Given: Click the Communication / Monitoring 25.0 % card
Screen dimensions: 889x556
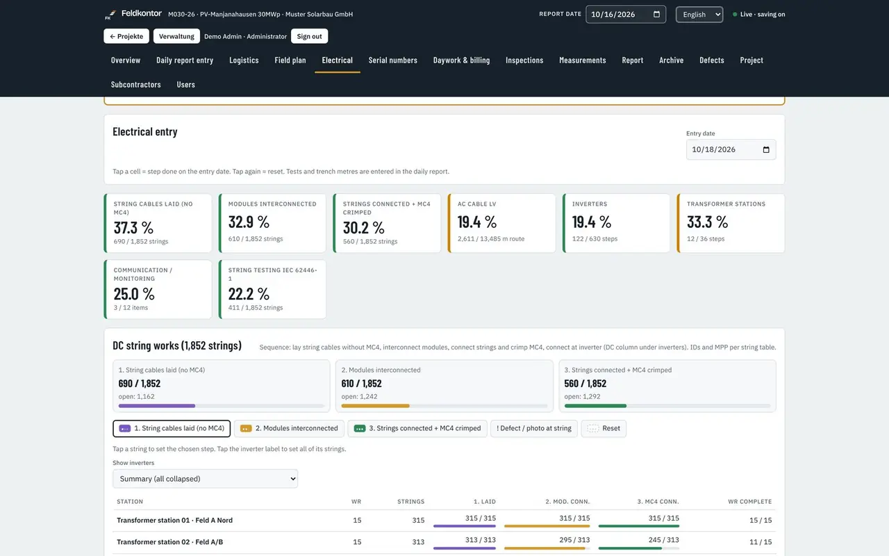Looking at the screenshot, I should (158, 289).
